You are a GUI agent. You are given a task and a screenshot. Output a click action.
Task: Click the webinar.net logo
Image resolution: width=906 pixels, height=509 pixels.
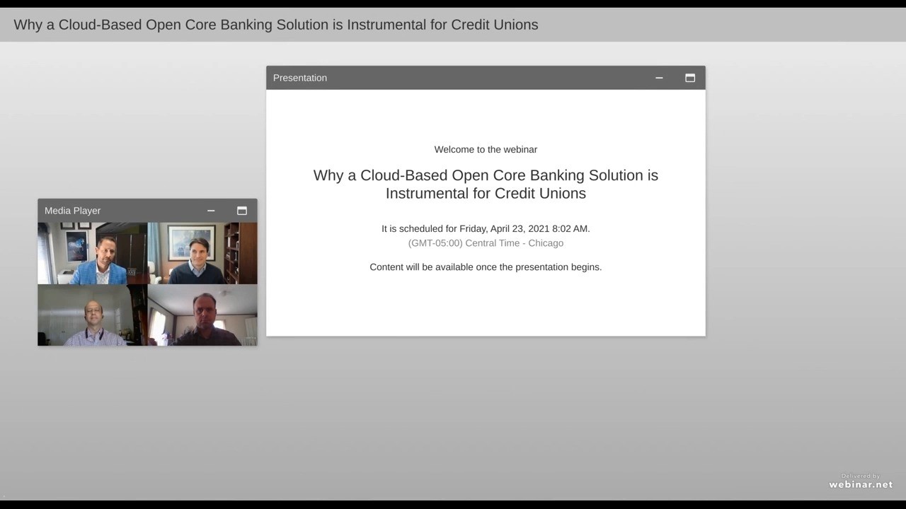tap(861, 484)
